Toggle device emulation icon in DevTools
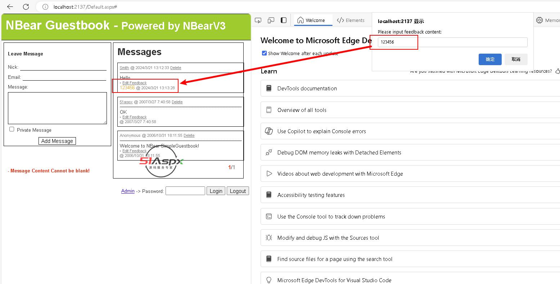 [271, 21]
